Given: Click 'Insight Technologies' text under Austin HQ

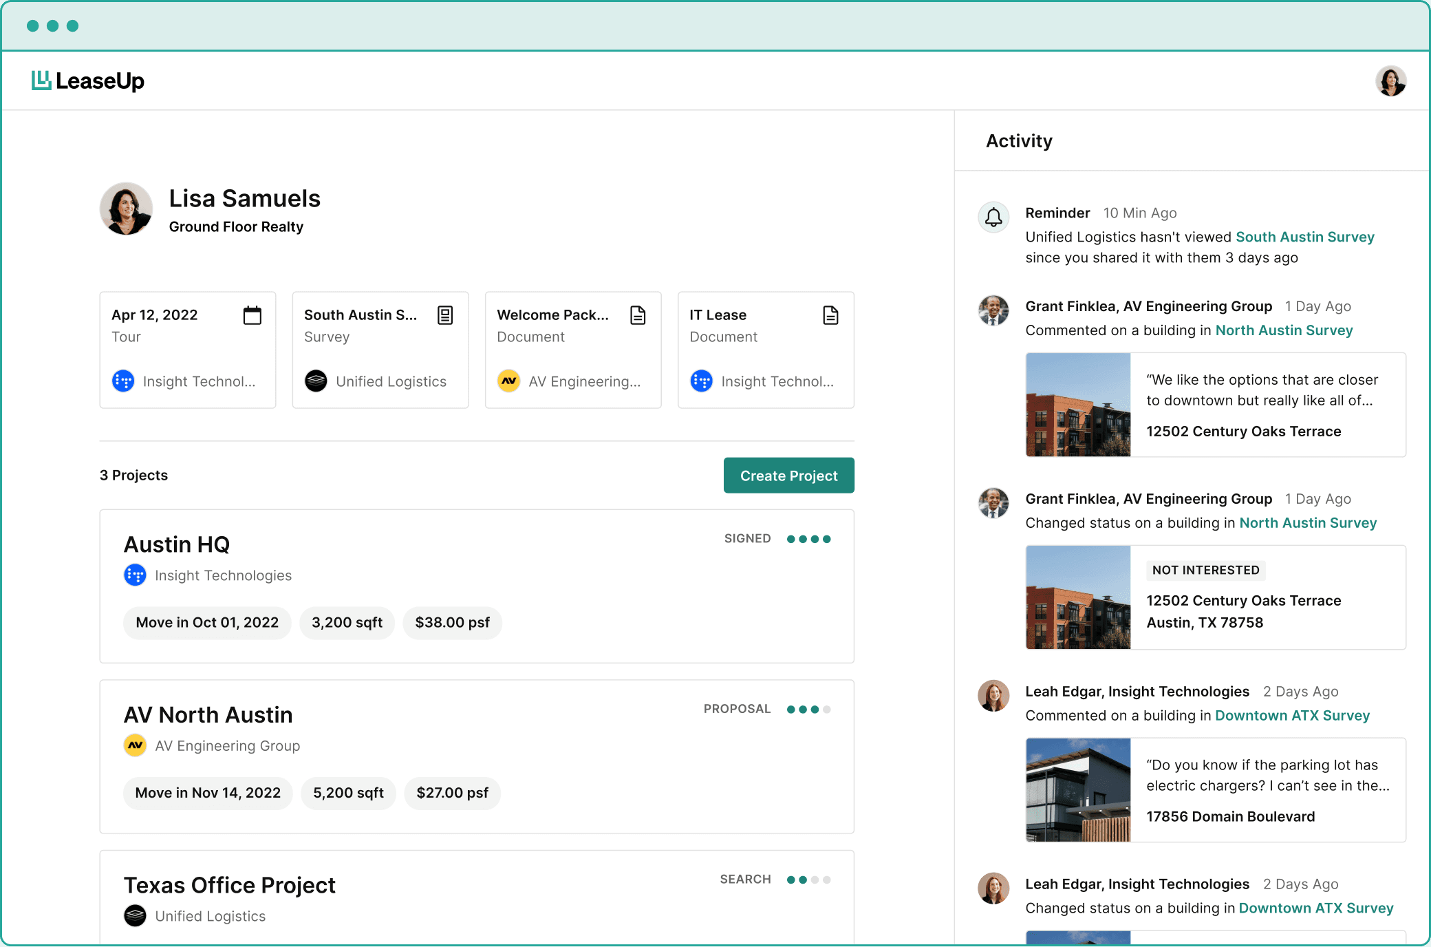Looking at the screenshot, I should pyautogui.click(x=223, y=575).
